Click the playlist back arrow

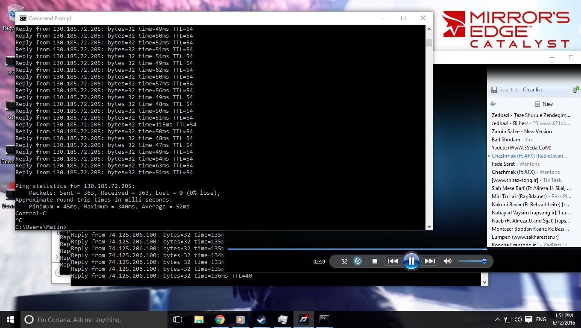(493, 104)
